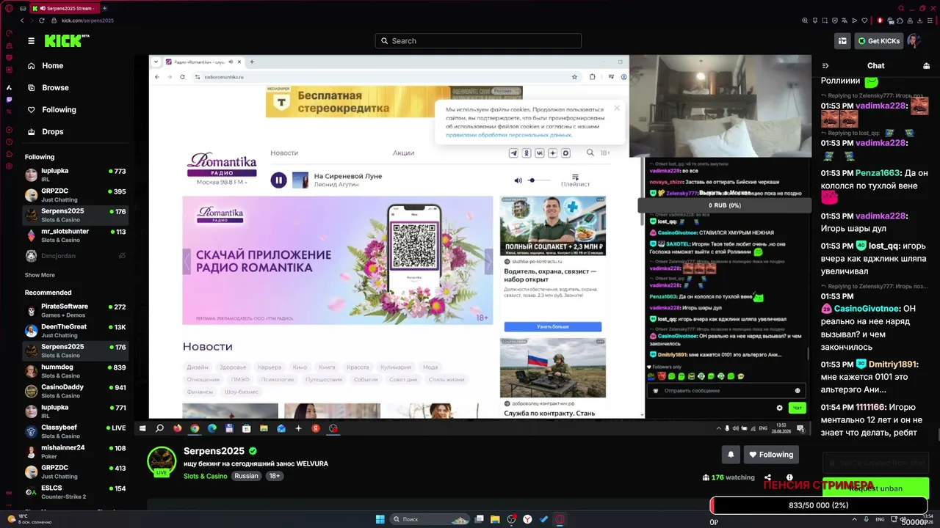This screenshot has width=940, height=528.
Task: Open Classybeef recommended channel
Action: tap(76, 431)
